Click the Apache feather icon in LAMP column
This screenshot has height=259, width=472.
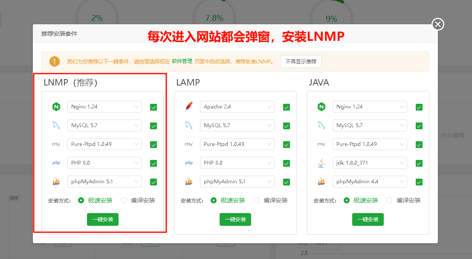pyautogui.click(x=189, y=107)
